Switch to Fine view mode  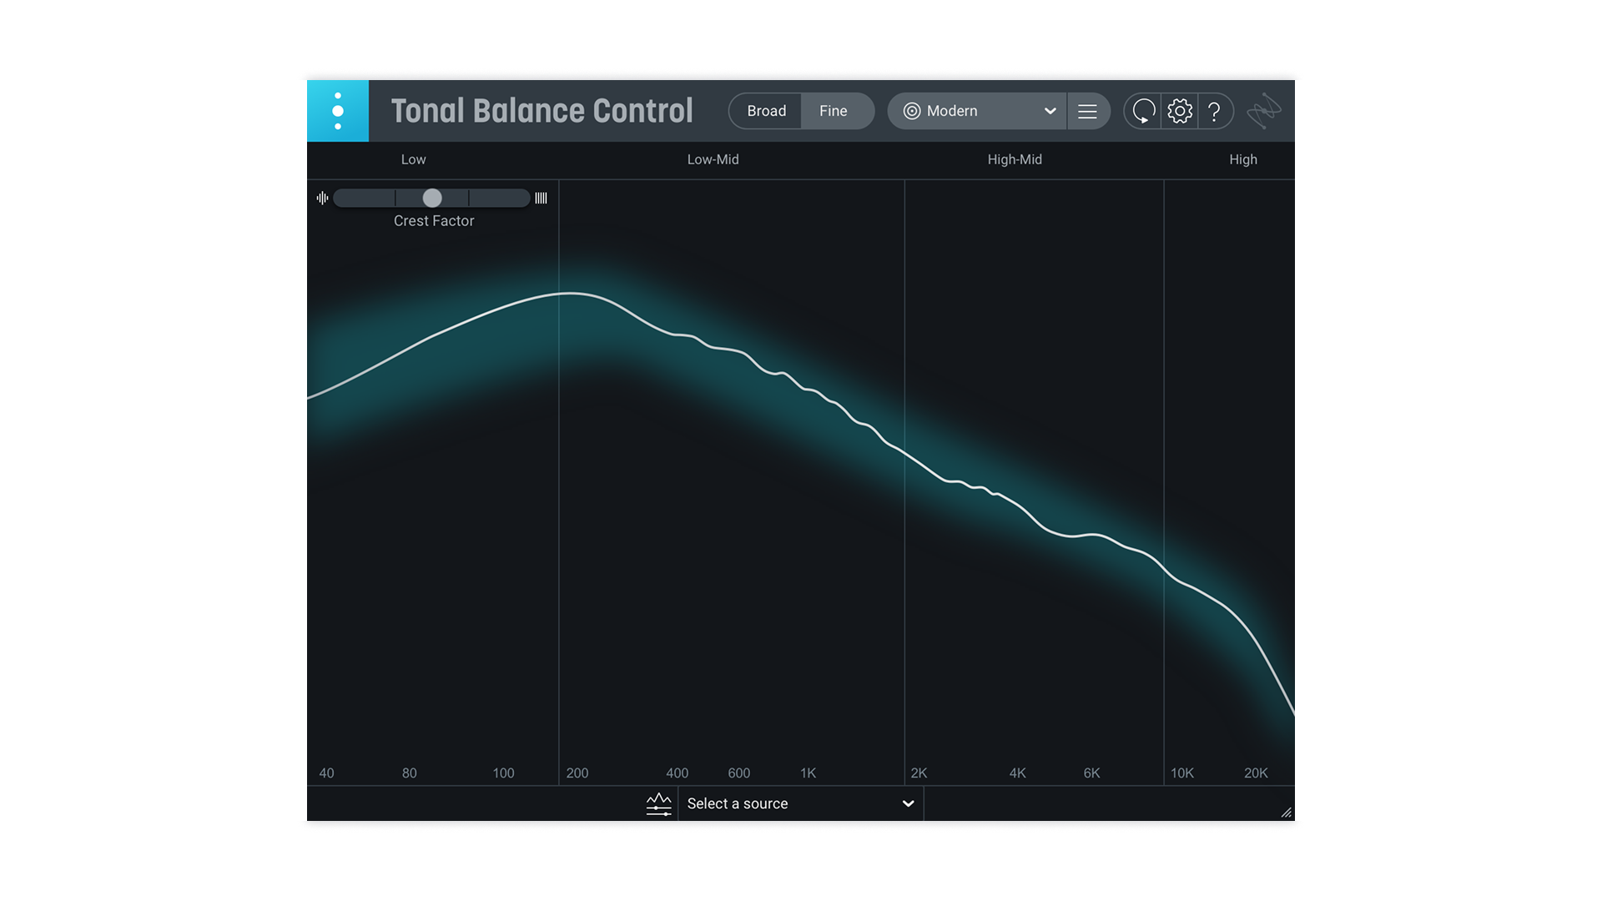click(x=833, y=111)
